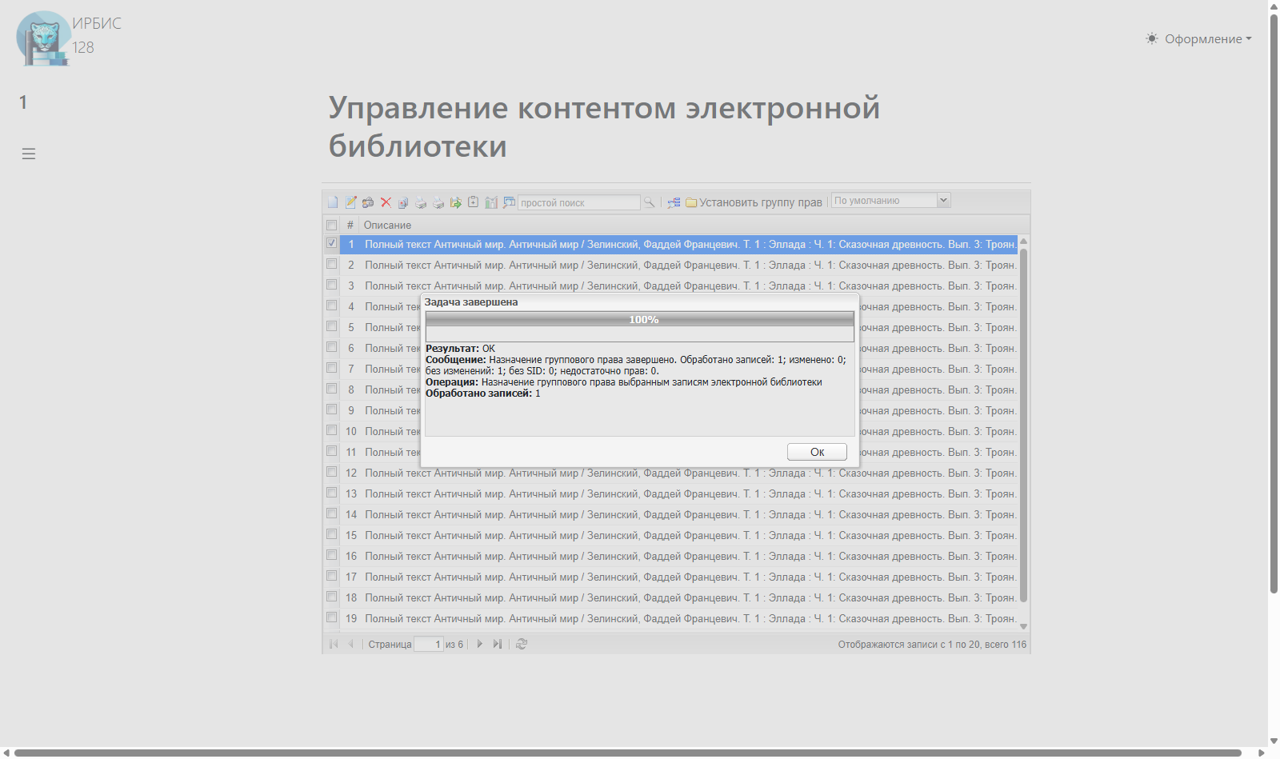Click the second printer icon in toolbar

click(x=438, y=202)
